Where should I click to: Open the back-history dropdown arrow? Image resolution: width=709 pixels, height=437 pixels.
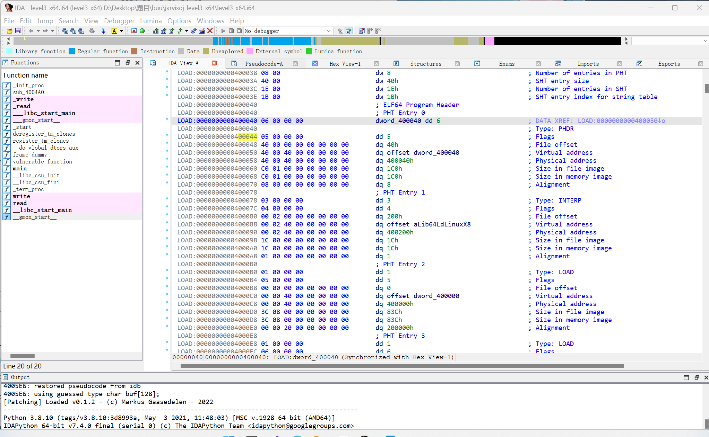pos(38,31)
